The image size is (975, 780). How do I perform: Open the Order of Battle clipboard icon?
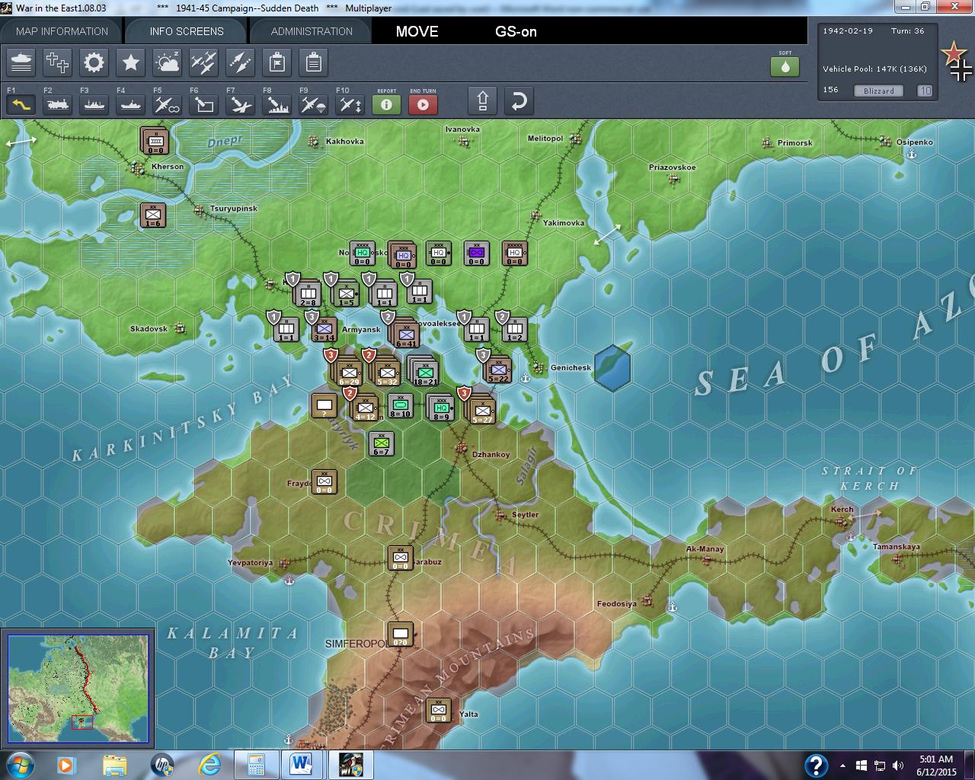tap(313, 63)
